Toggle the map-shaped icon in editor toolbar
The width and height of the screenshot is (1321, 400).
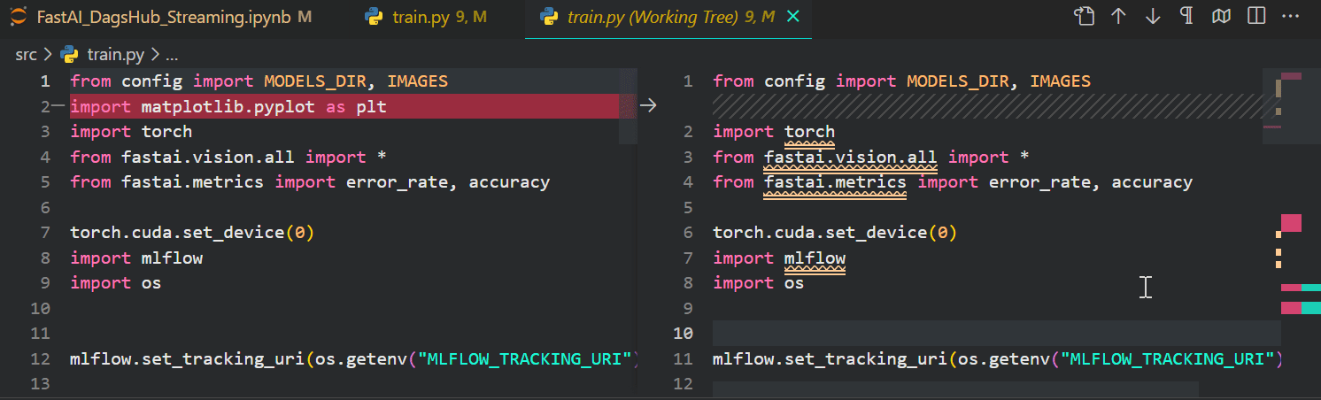(1221, 17)
